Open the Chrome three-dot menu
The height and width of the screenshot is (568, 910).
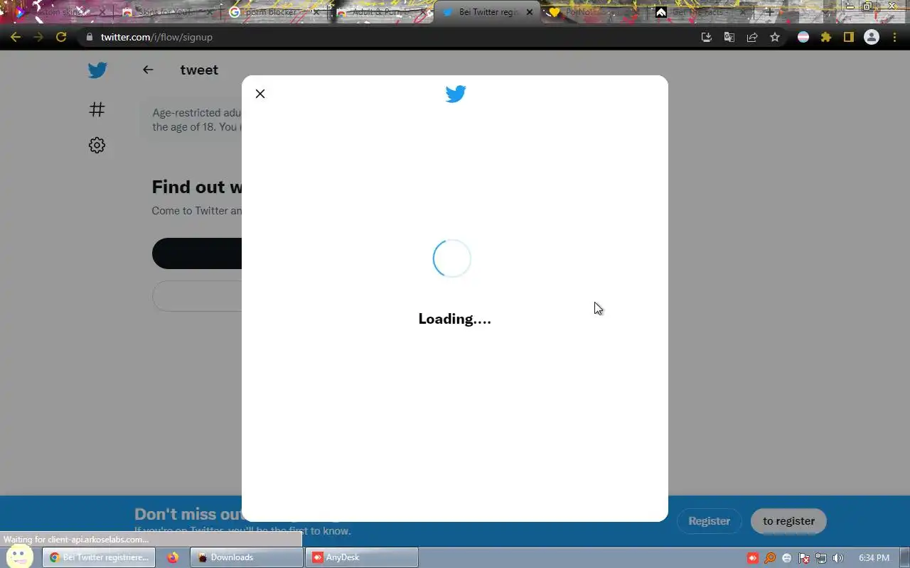894,37
